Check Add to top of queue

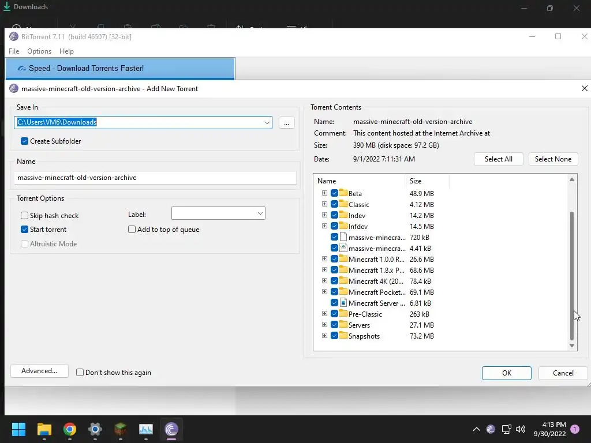[132, 230]
